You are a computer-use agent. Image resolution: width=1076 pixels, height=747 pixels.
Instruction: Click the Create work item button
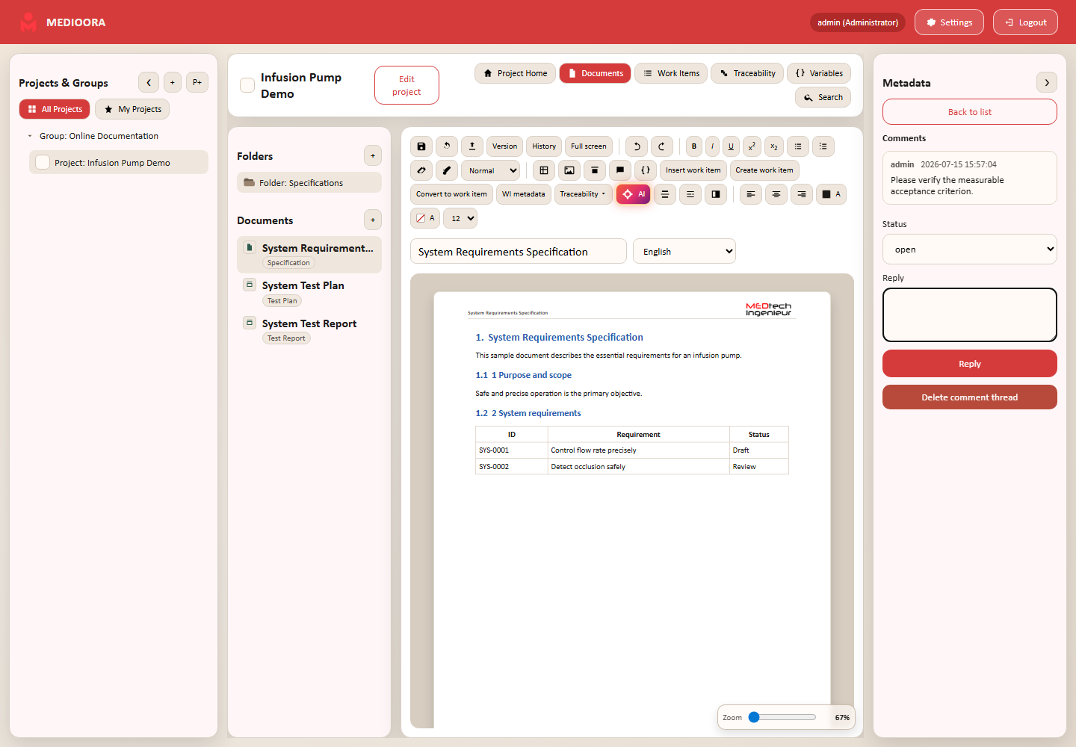pos(764,170)
